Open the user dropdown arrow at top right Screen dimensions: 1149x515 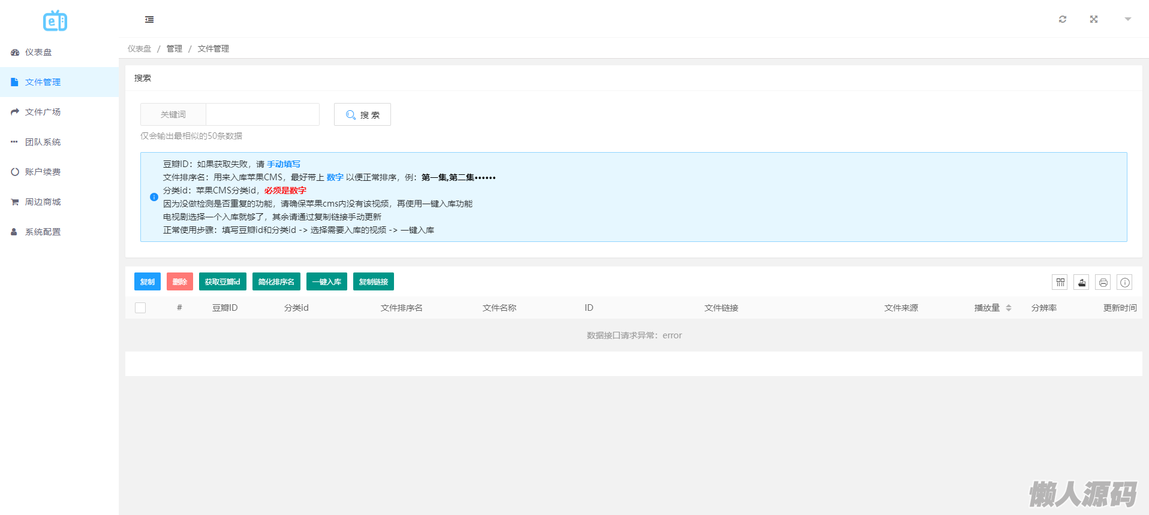click(1127, 19)
